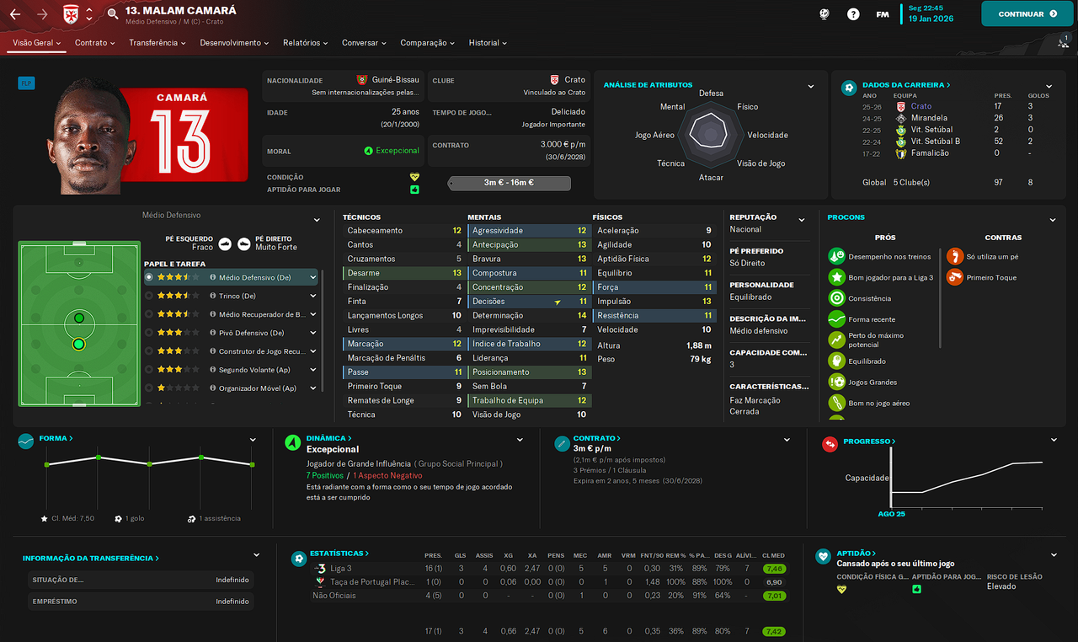
Task: Click the Guiné-Bissau flag icon
Action: click(x=363, y=80)
